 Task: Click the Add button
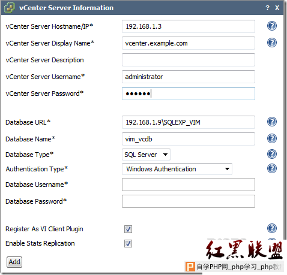point(14,262)
